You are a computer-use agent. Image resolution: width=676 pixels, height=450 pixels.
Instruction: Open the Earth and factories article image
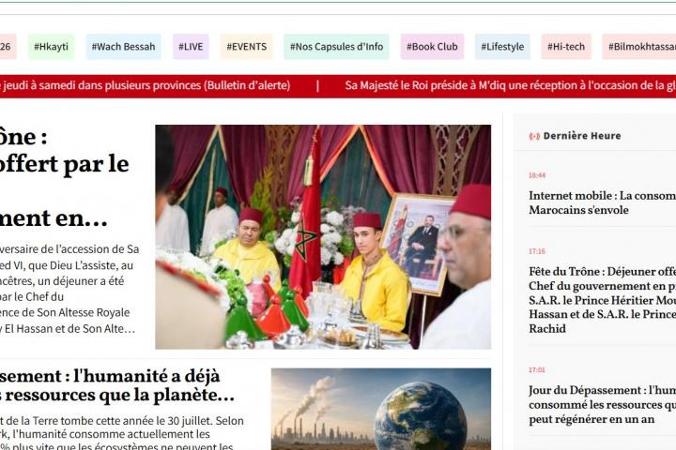381,409
